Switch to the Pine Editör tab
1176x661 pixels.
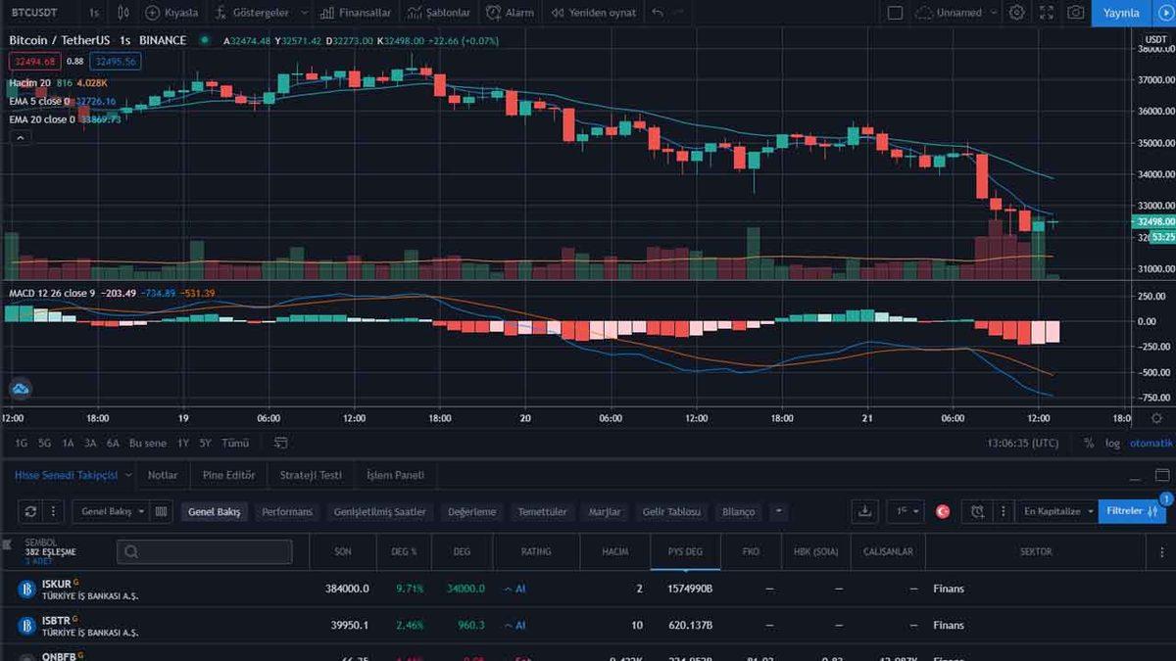pyautogui.click(x=228, y=475)
